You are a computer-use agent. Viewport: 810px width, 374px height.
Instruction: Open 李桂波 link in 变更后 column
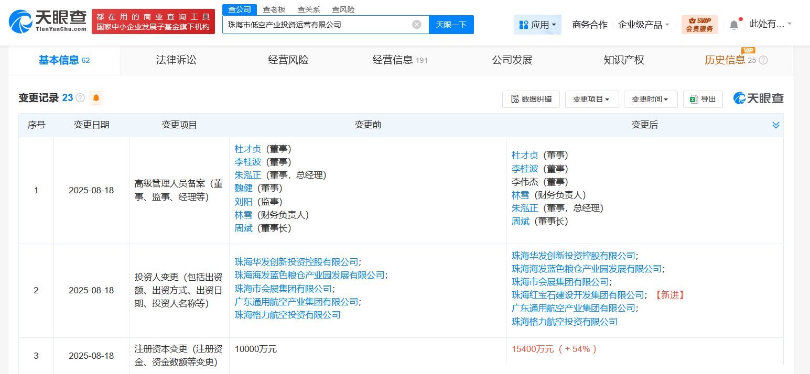tap(525, 169)
